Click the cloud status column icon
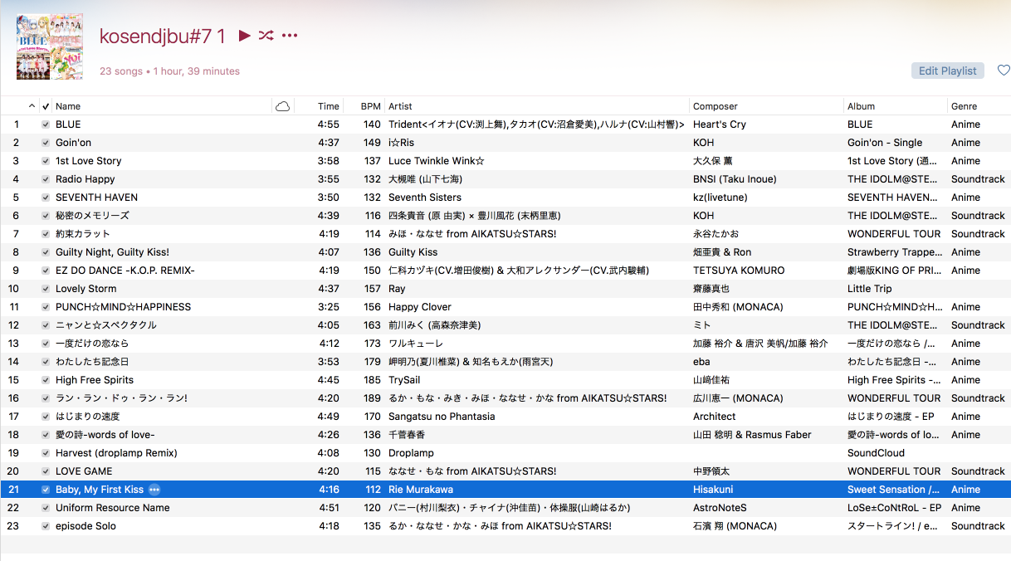1011x561 pixels. 282,106
